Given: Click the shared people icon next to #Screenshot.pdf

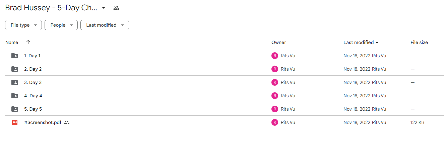Looking at the screenshot, I should click(x=67, y=122).
